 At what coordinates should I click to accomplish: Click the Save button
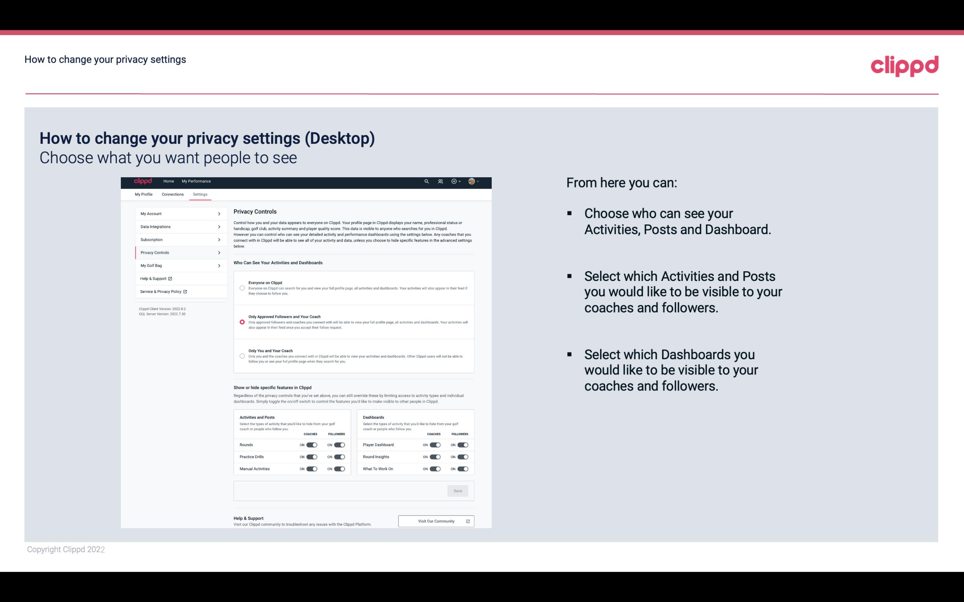(x=458, y=490)
